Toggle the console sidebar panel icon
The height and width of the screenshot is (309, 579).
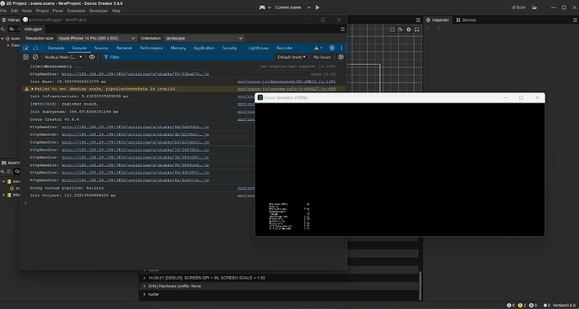[26, 57]
